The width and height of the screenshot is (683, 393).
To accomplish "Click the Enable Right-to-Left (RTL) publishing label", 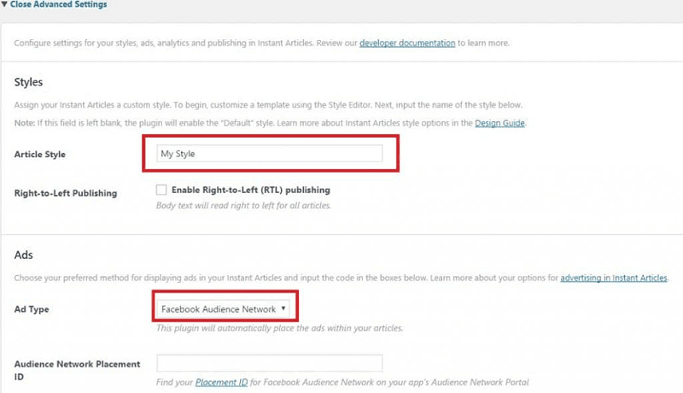I will click(250, 190).
